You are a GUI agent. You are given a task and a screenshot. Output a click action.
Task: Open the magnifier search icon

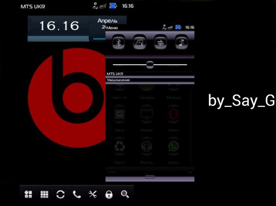(x=125, y=194)
